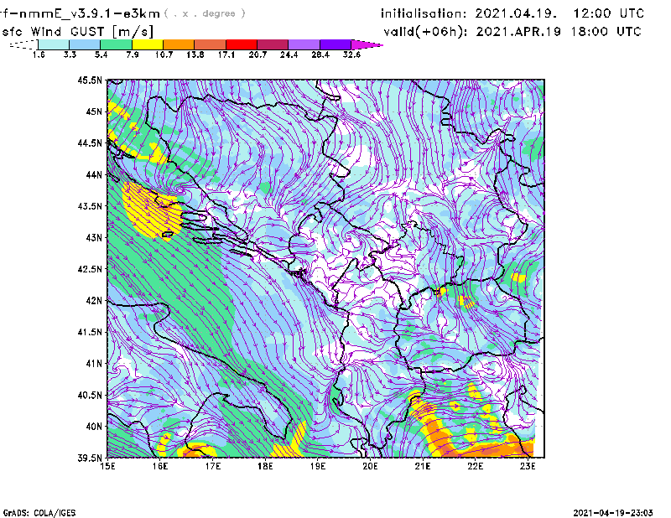Click the 42N latitude label
Image resolution: width=671 pixels, height=518 pixels.
[x=94, y=301]
